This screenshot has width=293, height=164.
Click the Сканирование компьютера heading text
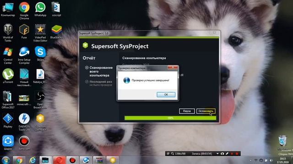pyautogui.click(x=144, y=58)
